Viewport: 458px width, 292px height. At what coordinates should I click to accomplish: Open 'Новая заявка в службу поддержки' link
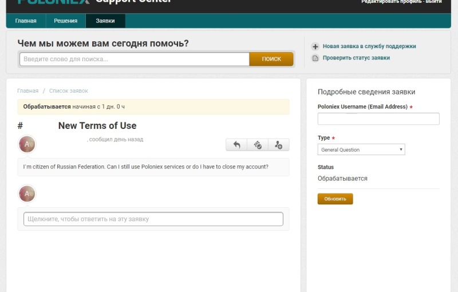pyautogui.click(x=369, y=46)
